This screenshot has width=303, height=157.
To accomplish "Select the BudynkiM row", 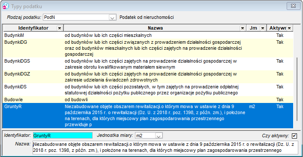I will click(148, 35).
